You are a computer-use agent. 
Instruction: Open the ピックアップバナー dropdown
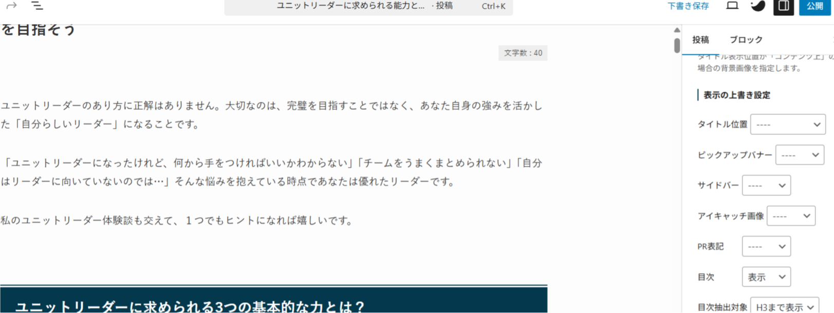[x=800, y=155]
